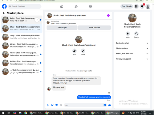This screenshot has height=115, width=154.
Task: Switch to the Messenger Chrome taskbar window
Action: 112,113
